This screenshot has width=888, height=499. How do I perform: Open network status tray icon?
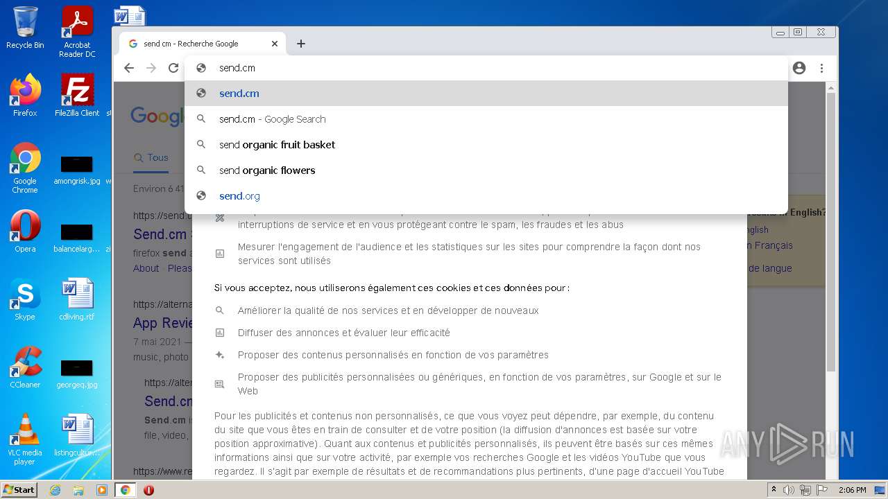[x=805, y=490]
